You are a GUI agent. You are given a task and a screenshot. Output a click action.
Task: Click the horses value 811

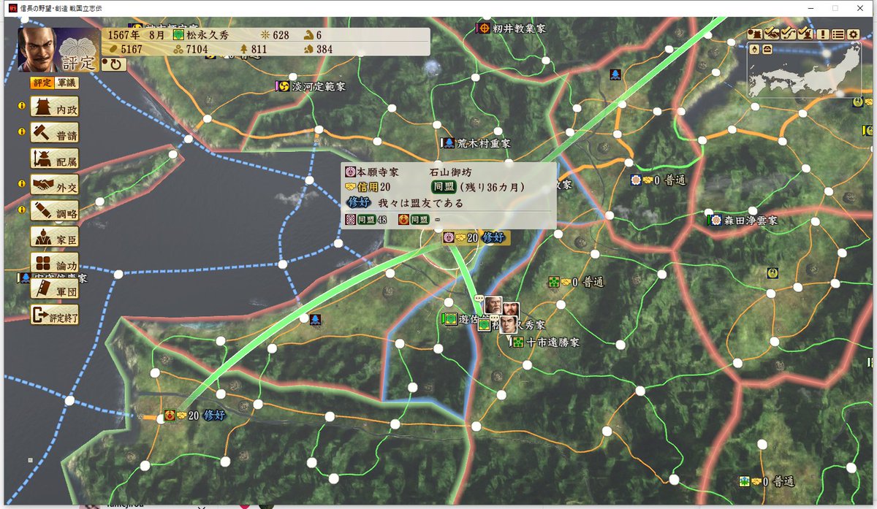[x=259, y=49]
